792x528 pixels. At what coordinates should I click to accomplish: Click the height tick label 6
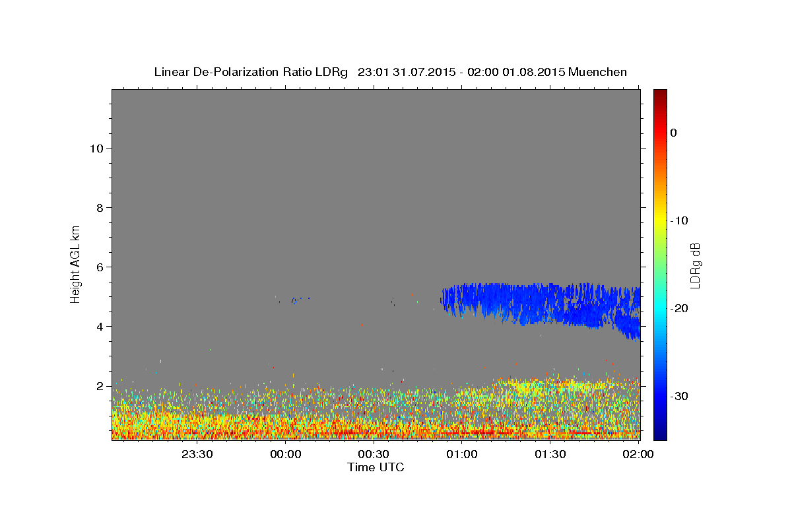(x=100, y=267)
